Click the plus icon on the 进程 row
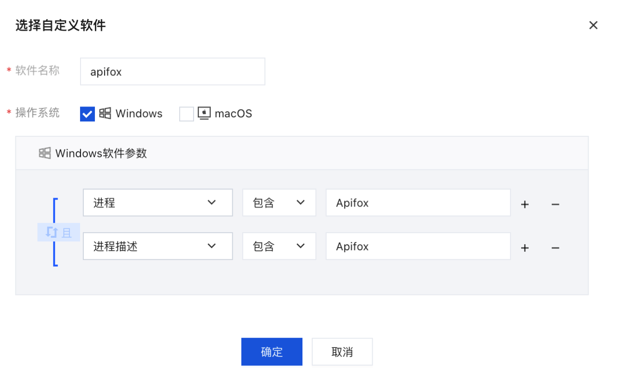The height and width of the screenshot is (381, 617). [525, 204]
